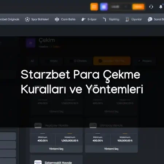The width and height of the screenshot is (164, 164).
Task: Select the Papara withdrawal tab
Action: point(145,61)
